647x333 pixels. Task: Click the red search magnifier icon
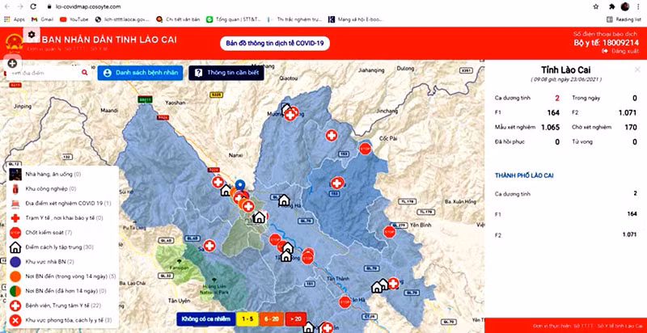point(85,73)
